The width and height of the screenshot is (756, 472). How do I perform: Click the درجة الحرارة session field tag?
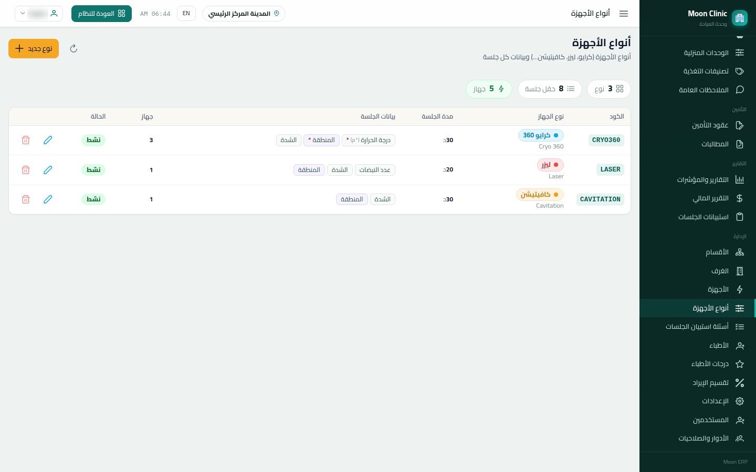[x=369, y=140]
